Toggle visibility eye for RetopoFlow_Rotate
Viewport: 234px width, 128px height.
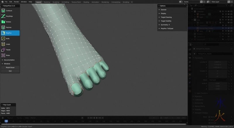pos(226,28)
